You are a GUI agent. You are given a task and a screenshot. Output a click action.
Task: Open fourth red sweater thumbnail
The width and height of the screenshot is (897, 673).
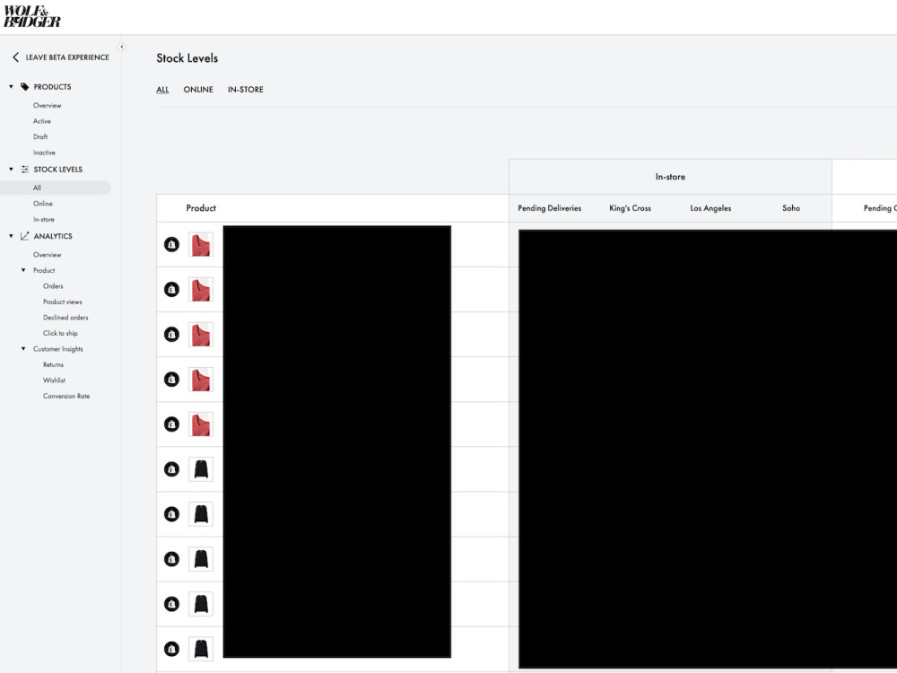pos(201,380)
